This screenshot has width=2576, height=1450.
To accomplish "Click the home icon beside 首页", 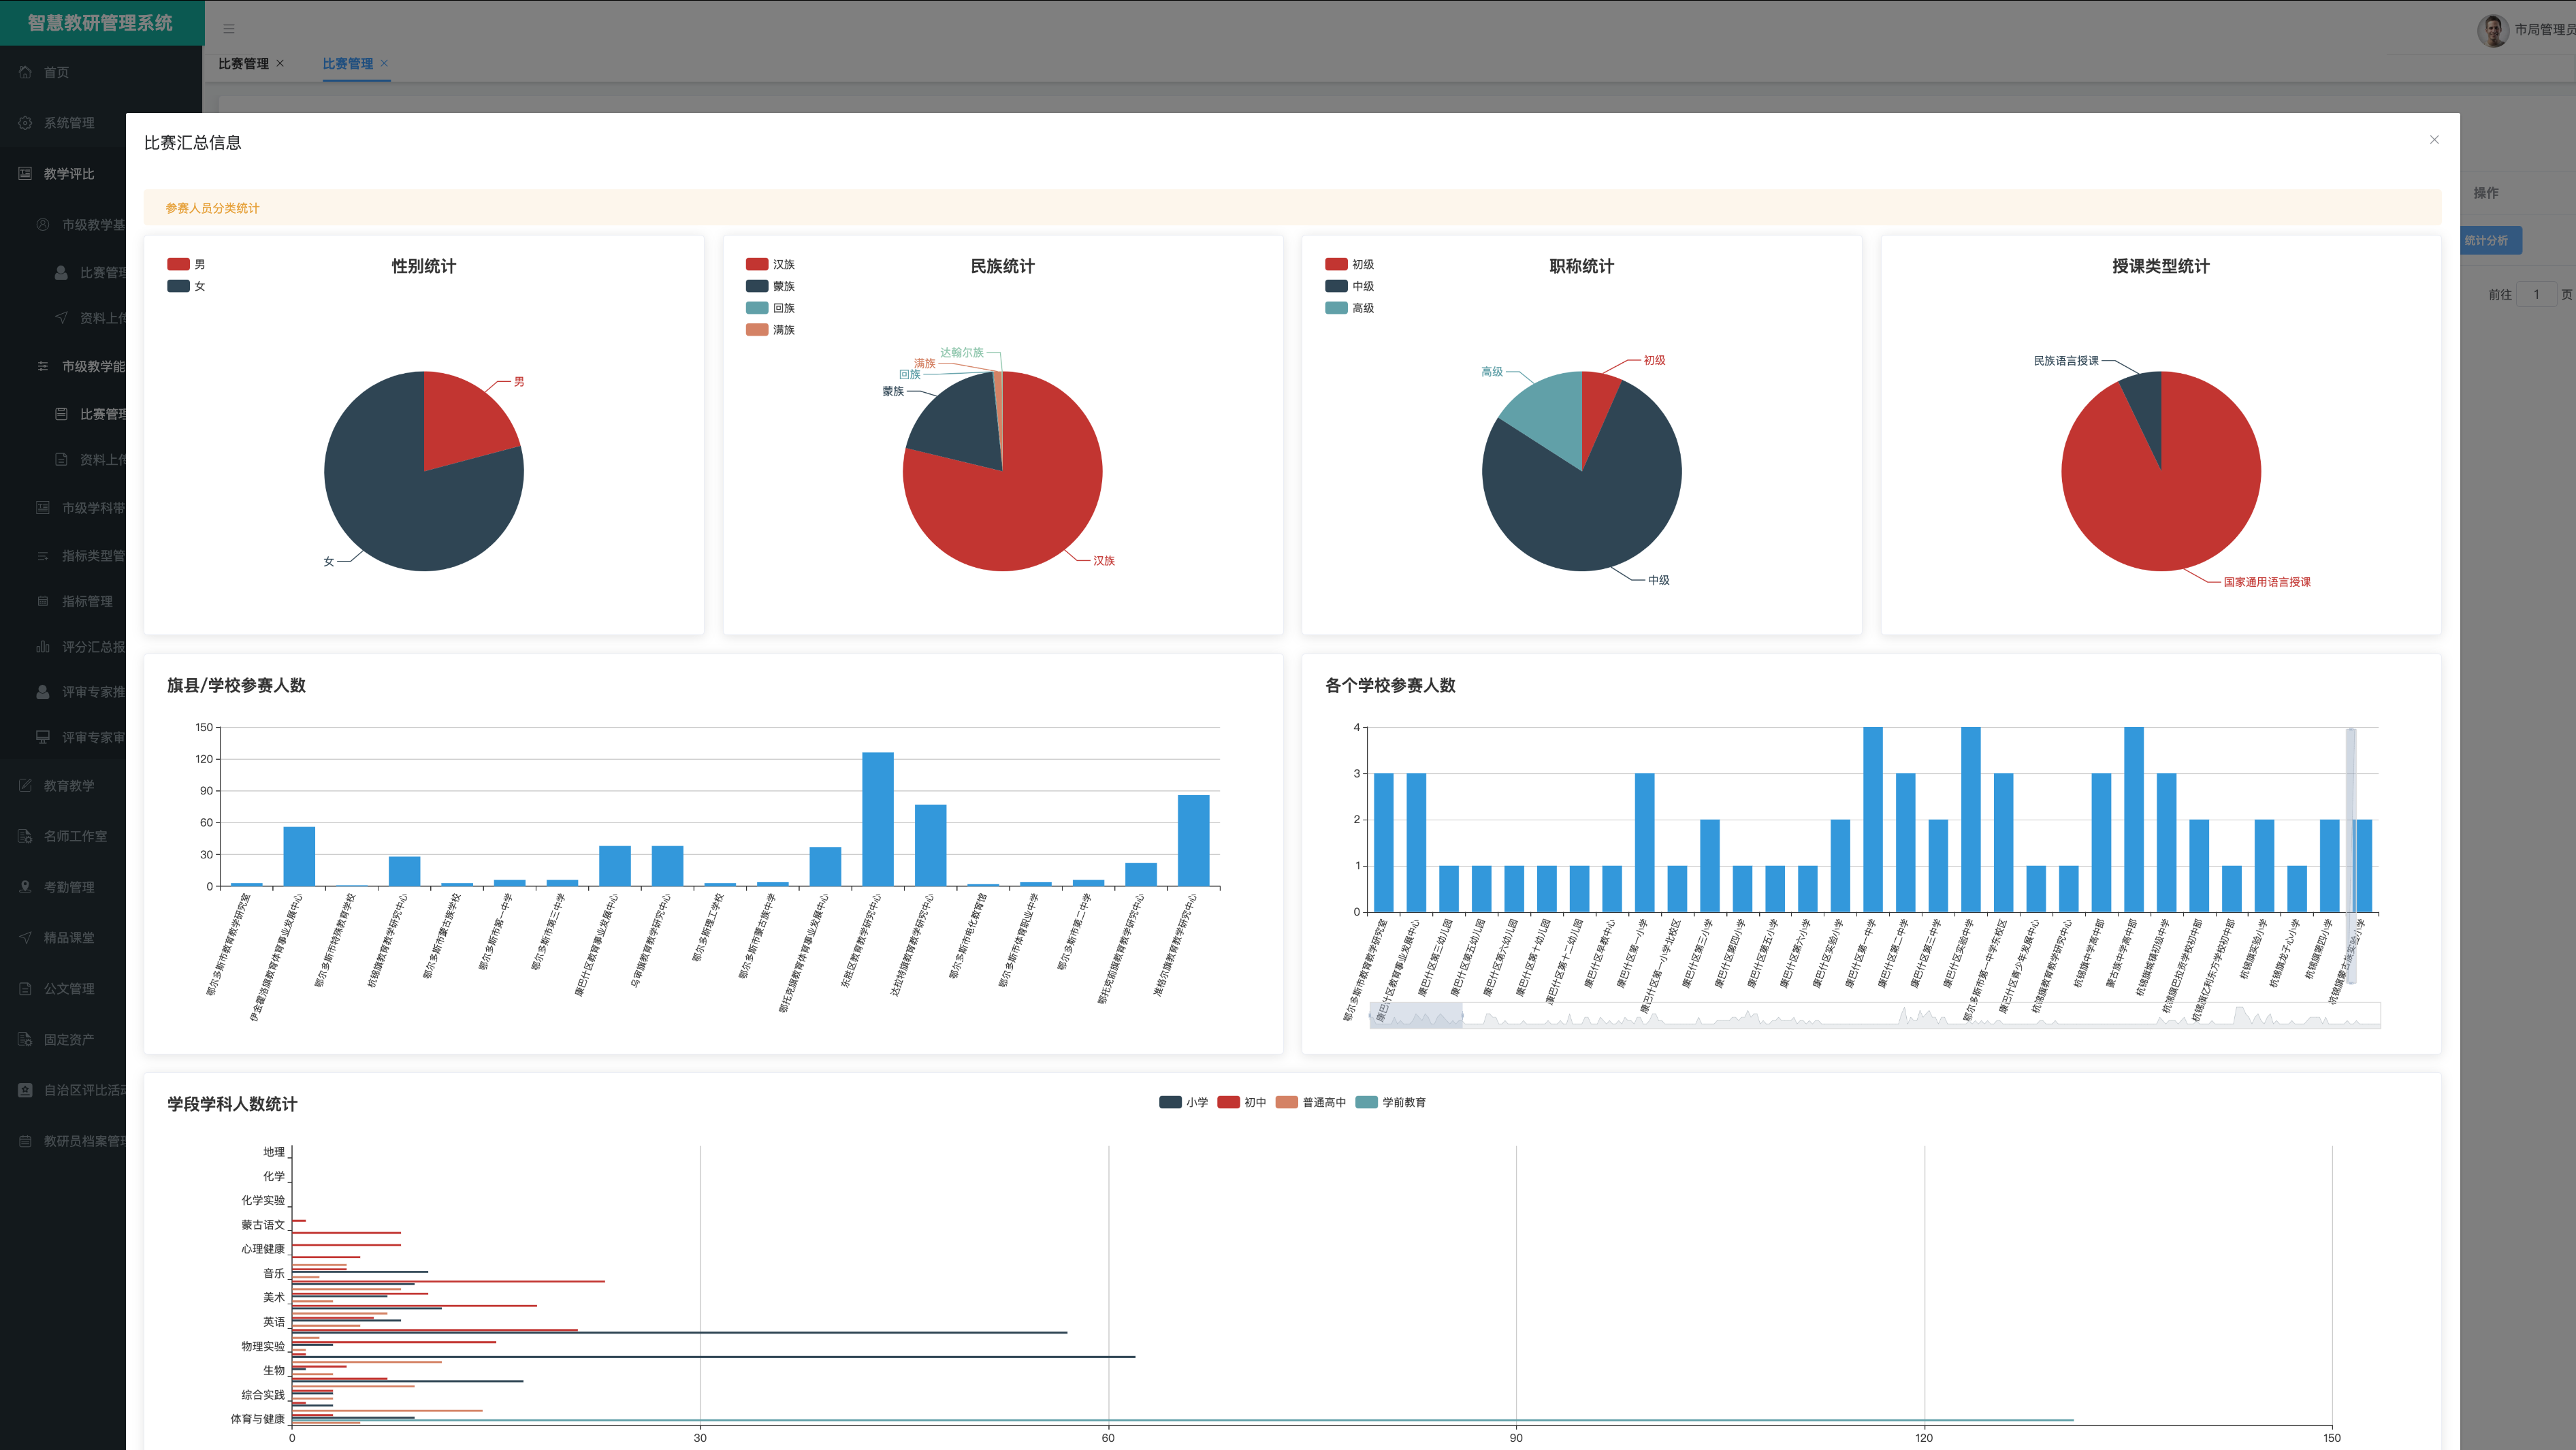I will 25,72.
